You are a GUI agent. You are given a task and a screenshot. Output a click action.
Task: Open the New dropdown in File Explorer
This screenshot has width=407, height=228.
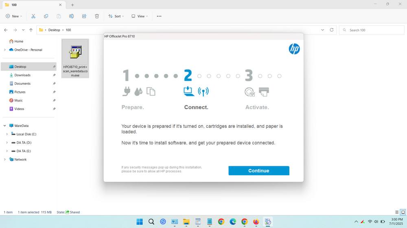14,16
